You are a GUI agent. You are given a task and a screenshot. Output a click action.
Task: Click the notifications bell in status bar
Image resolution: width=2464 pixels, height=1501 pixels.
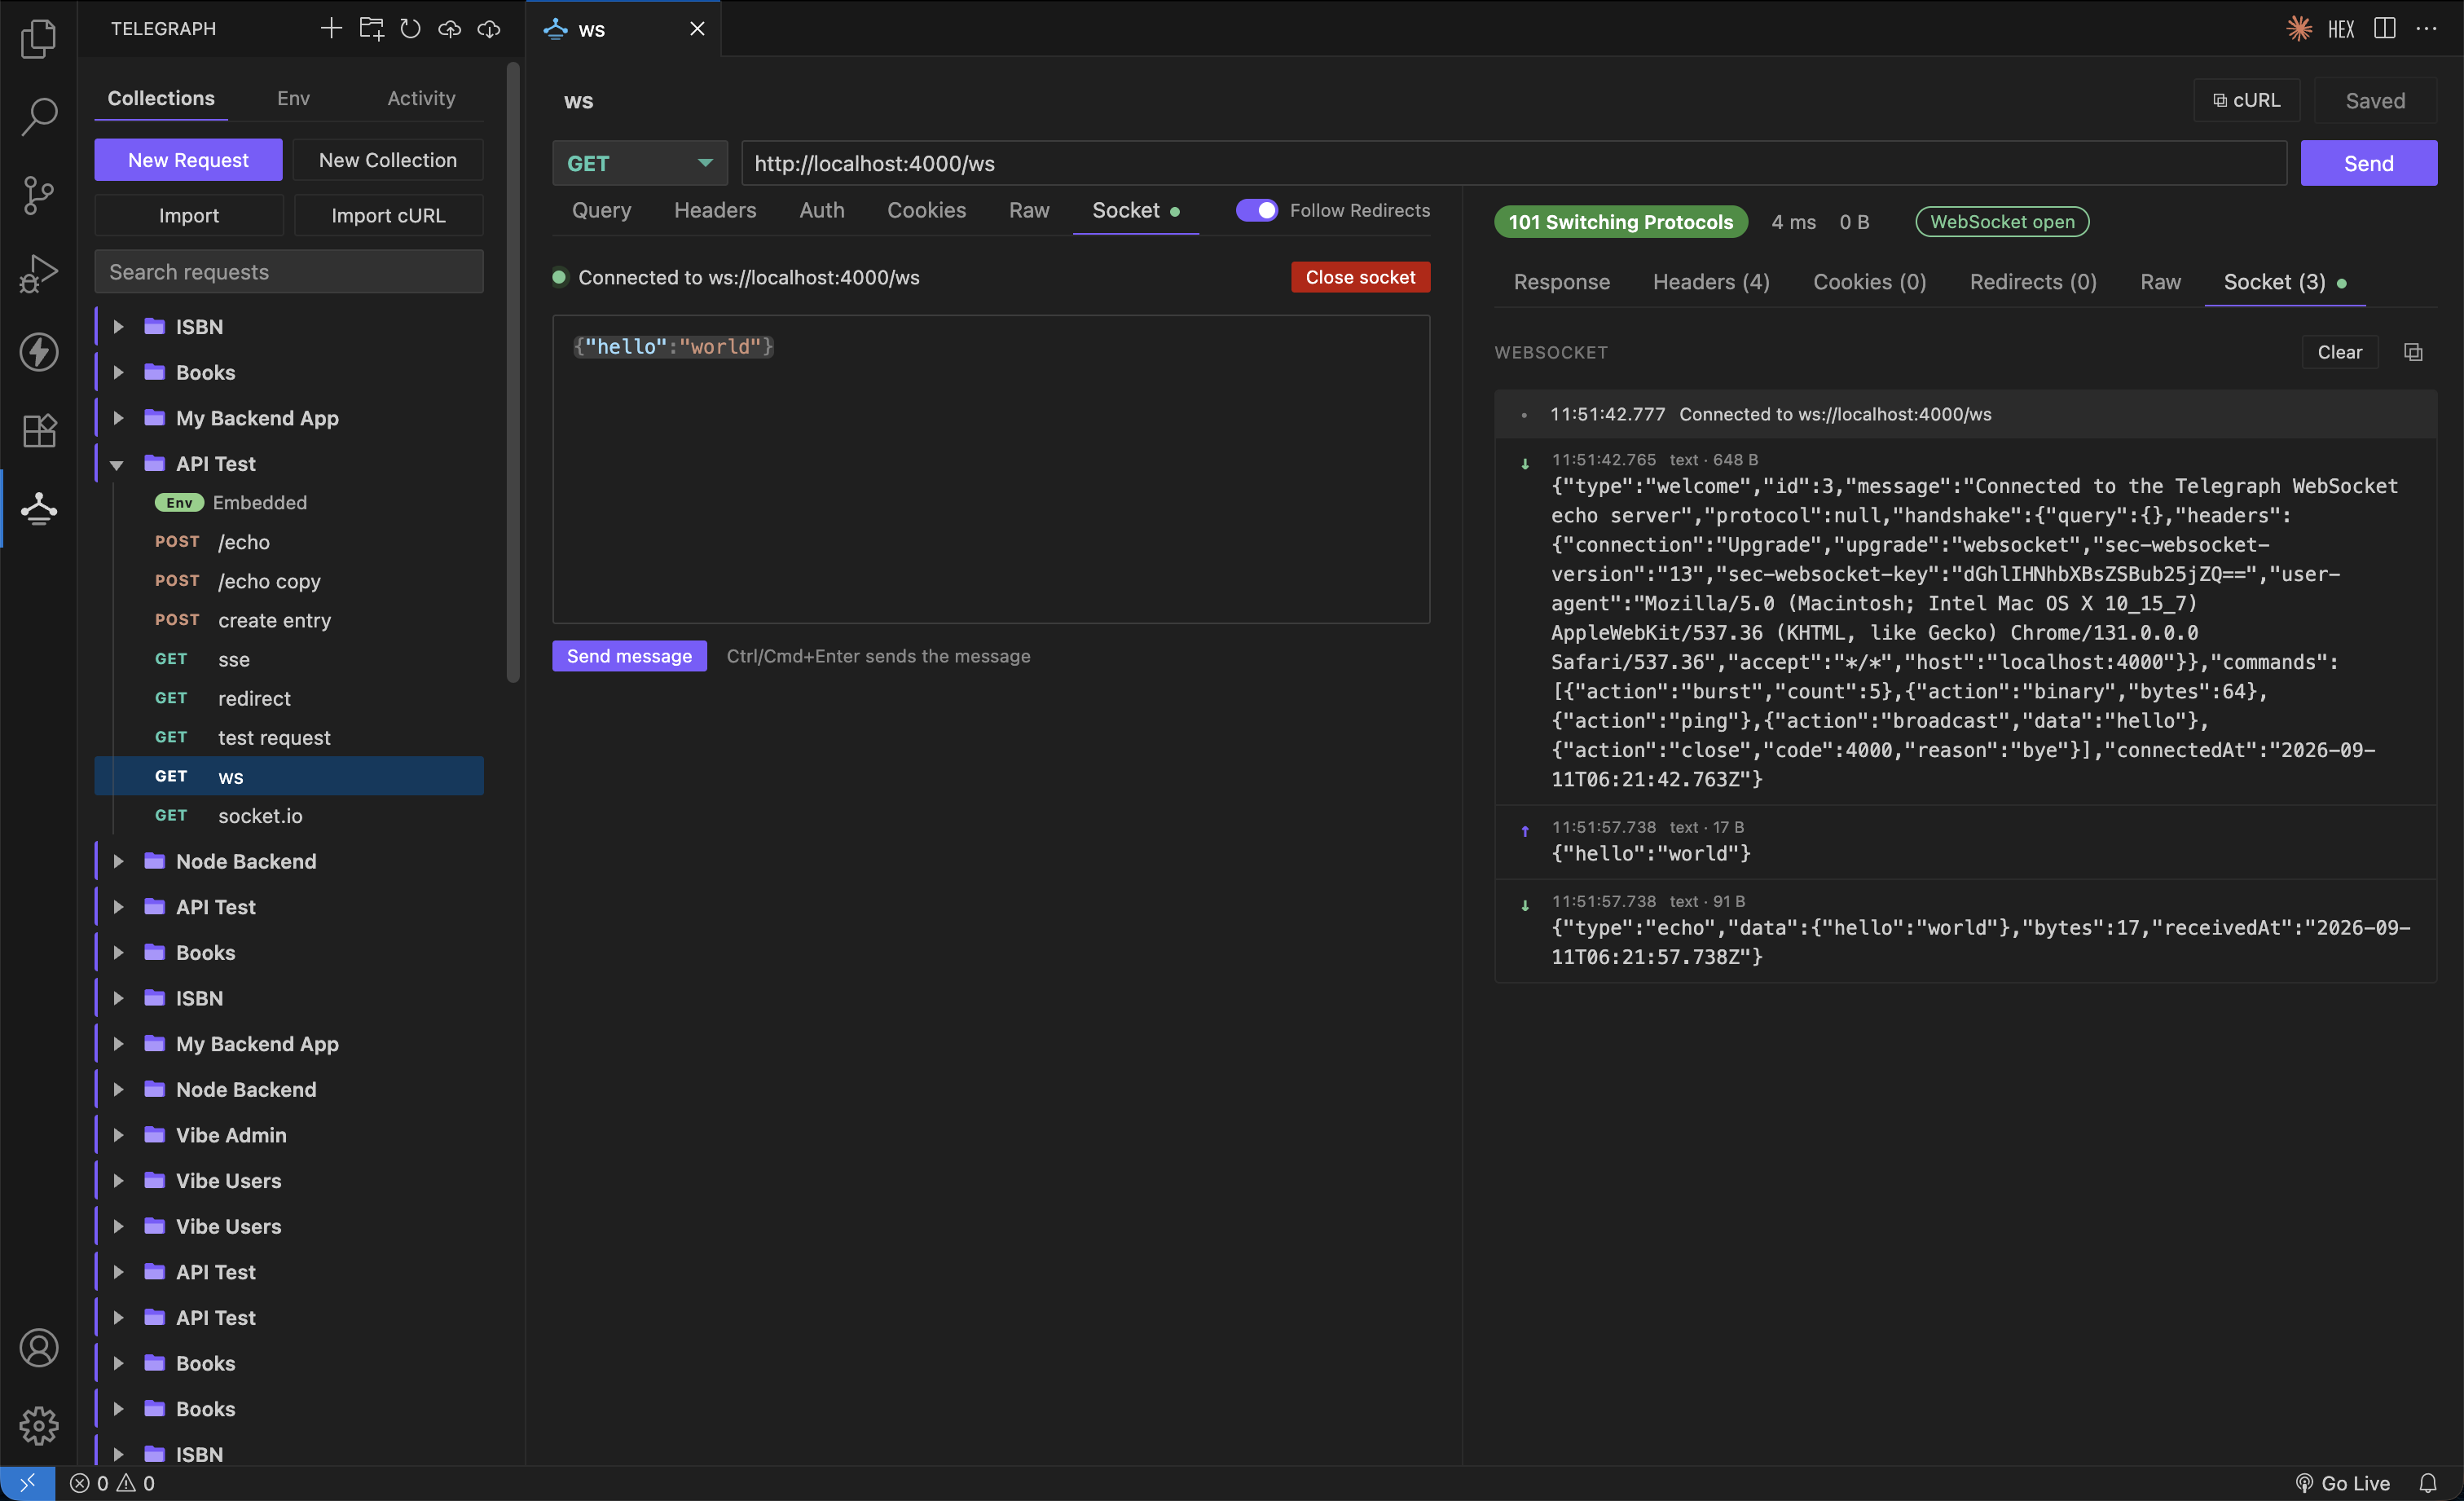pyautogui.click(x=2427, y=1483)
